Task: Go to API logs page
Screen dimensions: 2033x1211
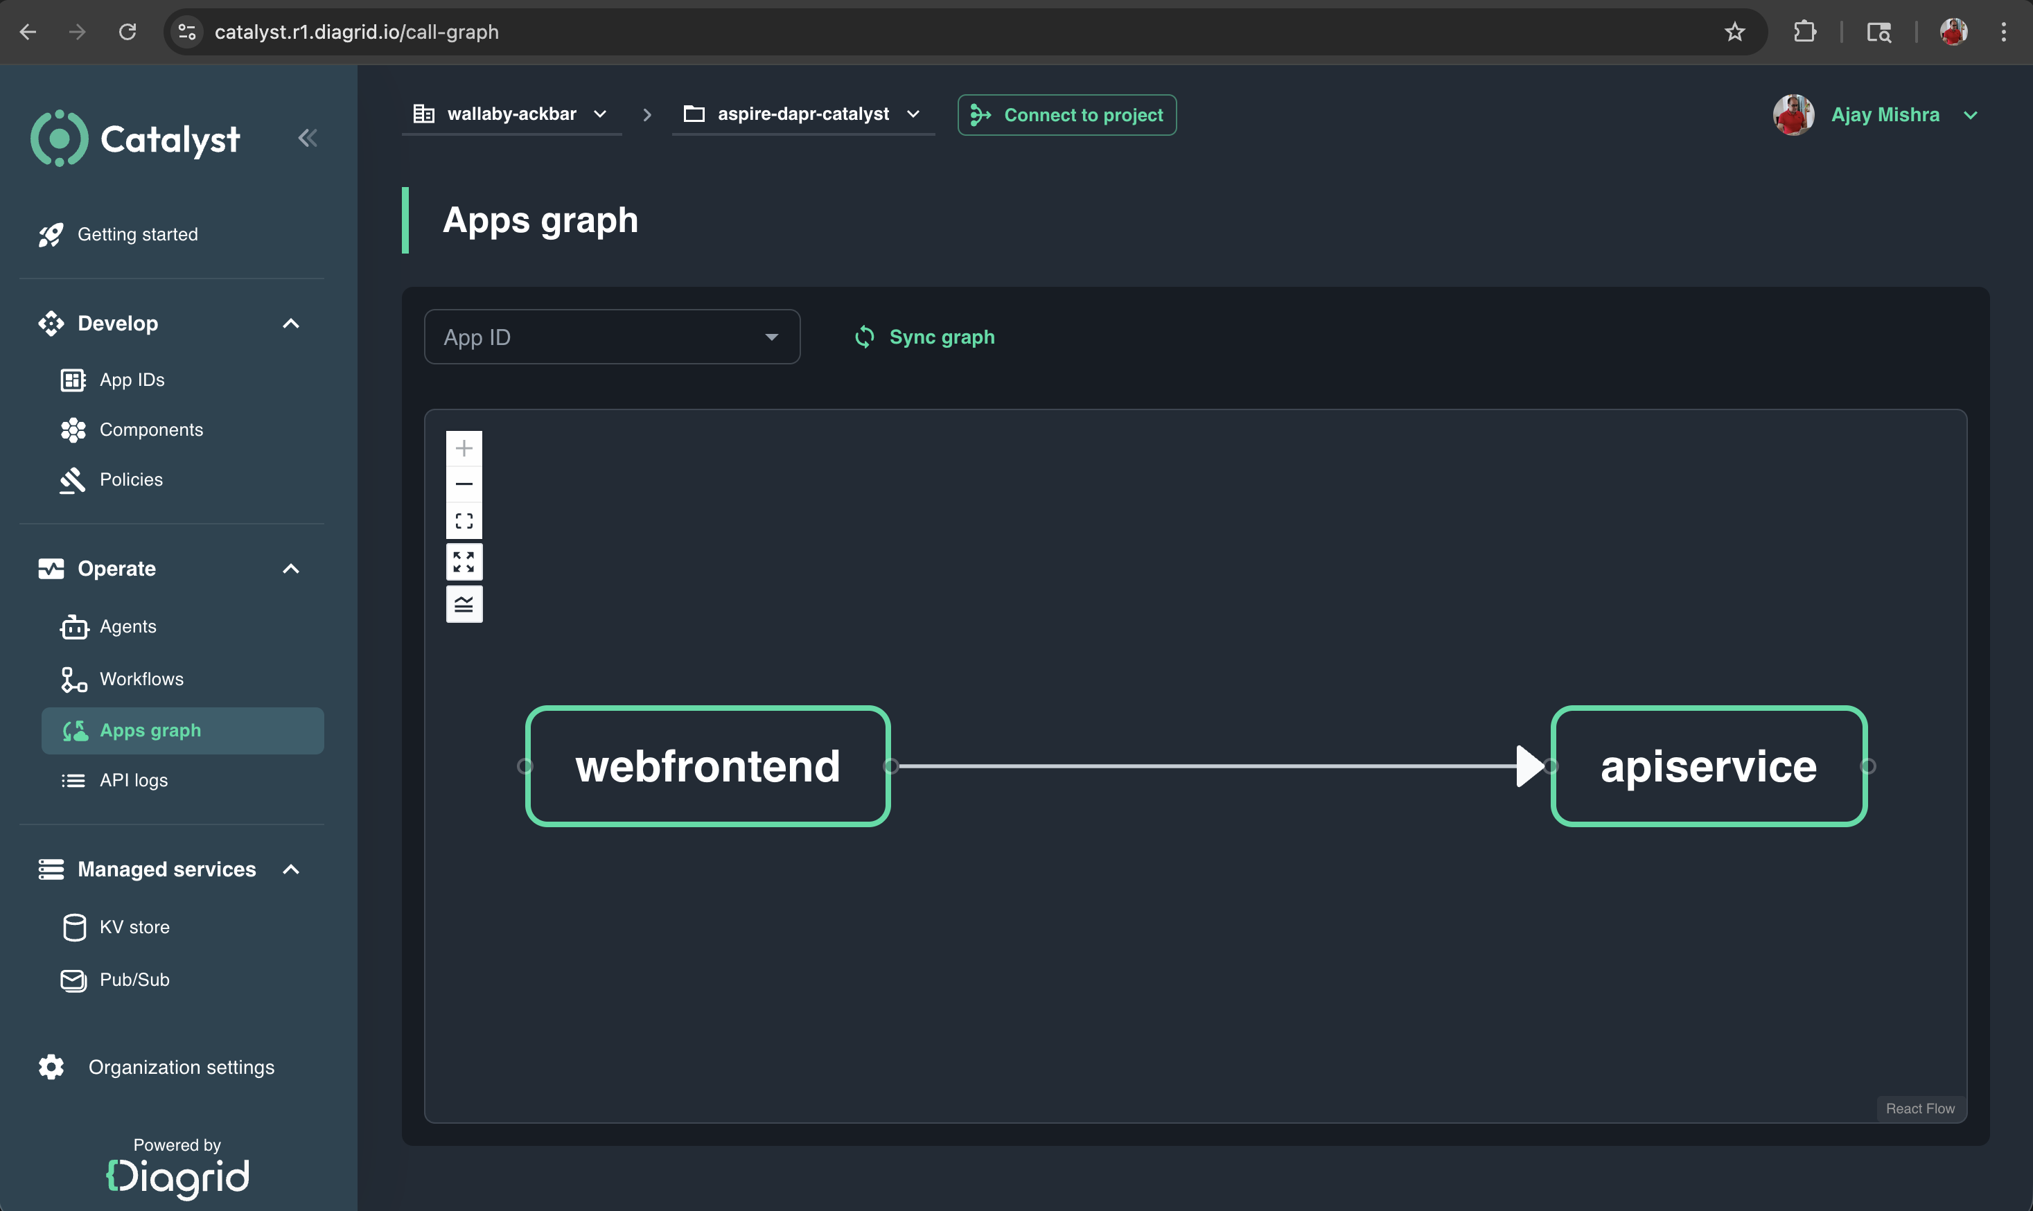Action: click(133, 780)
